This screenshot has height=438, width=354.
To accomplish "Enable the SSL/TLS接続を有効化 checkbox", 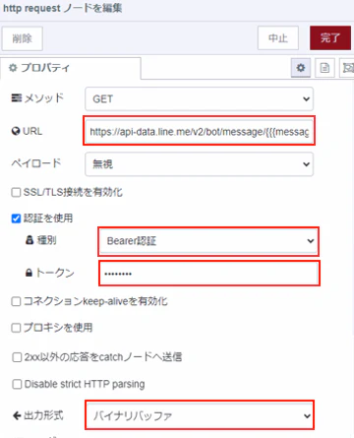I will click(x=16, y=192).
